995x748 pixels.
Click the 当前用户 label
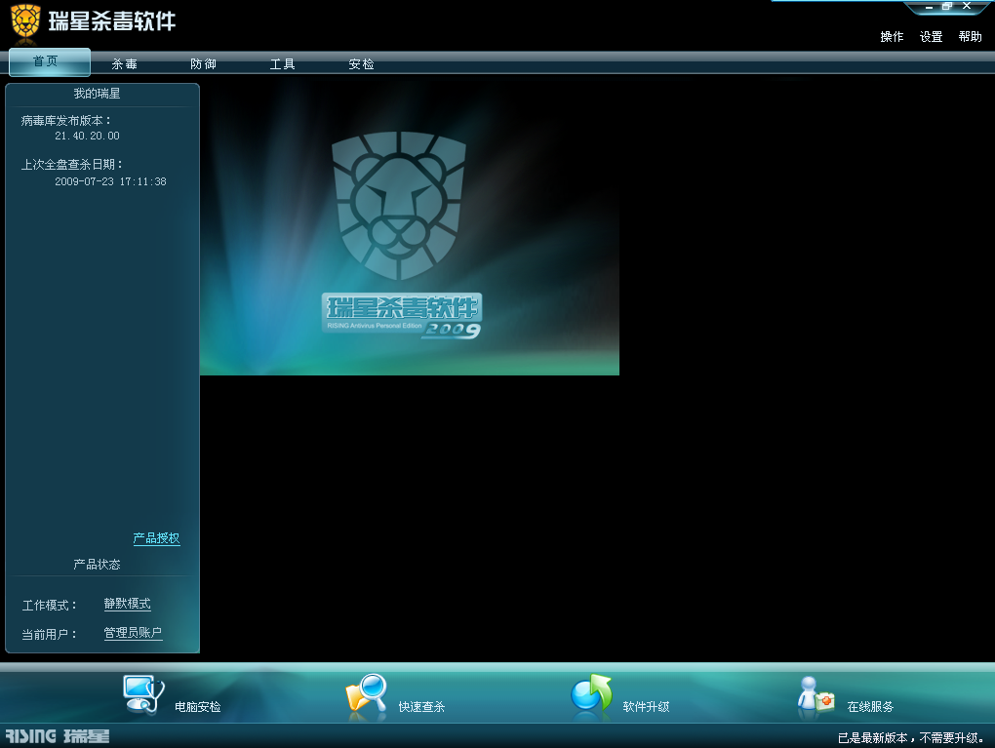tap(49, 634)
